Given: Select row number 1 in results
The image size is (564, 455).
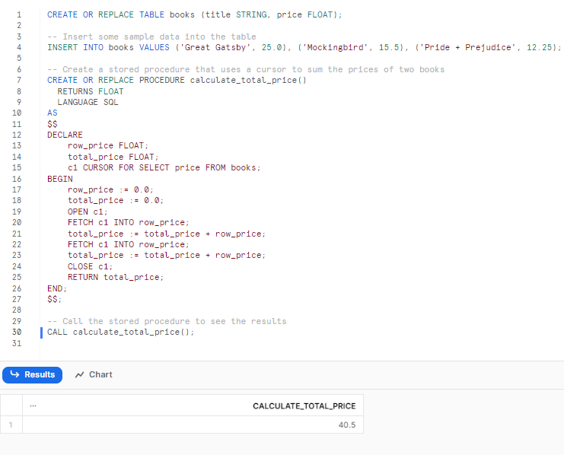Looking at the screenshot, I should (x=11, y=425).
